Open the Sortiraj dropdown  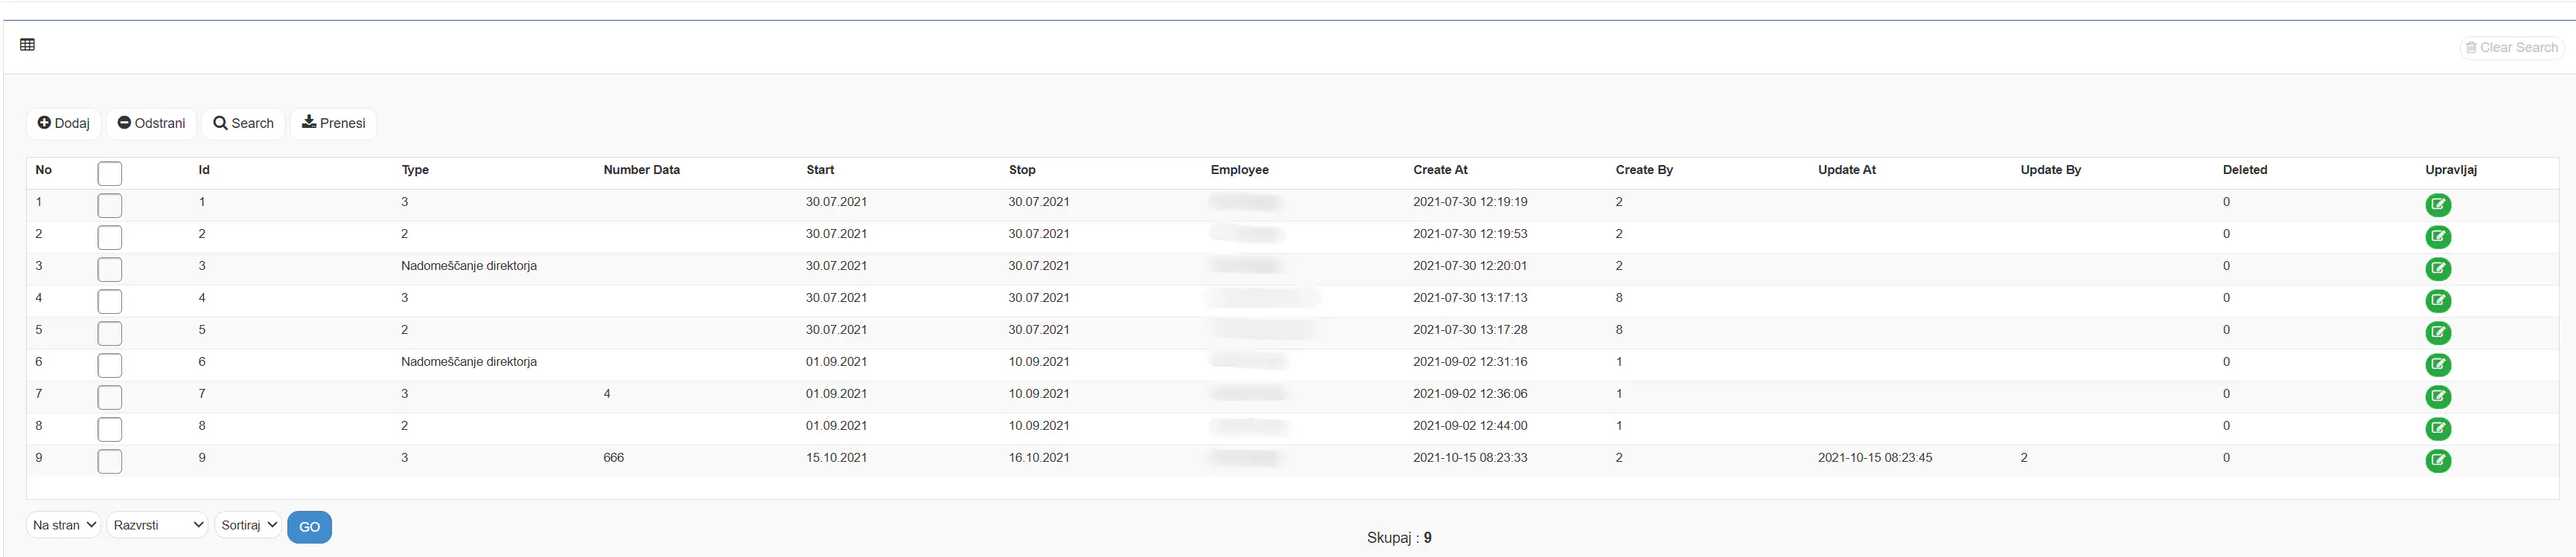[248, 525]
